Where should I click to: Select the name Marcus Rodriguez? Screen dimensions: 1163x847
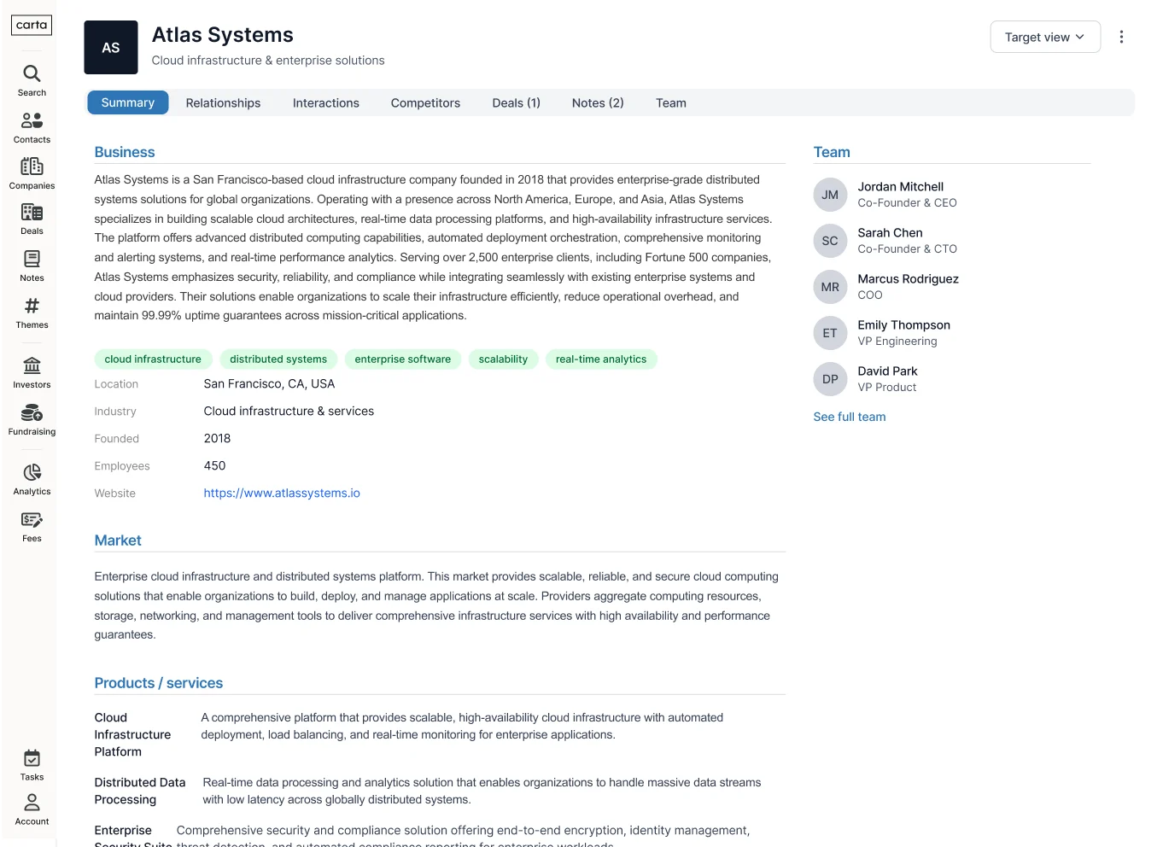(x=909, y=278)
